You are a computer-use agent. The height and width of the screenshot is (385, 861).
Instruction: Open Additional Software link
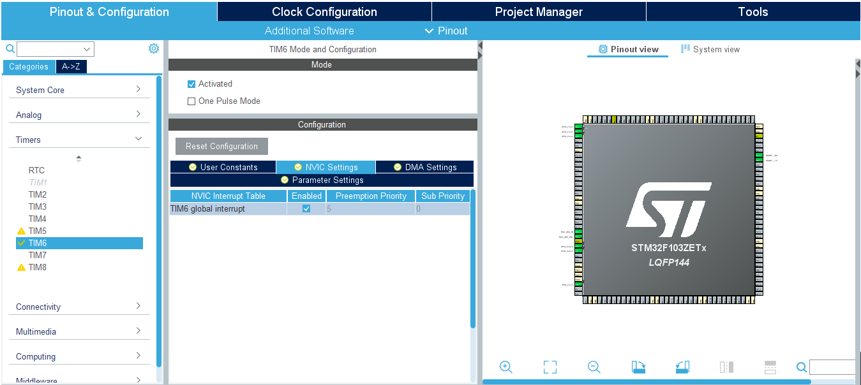tap(310, 31)
